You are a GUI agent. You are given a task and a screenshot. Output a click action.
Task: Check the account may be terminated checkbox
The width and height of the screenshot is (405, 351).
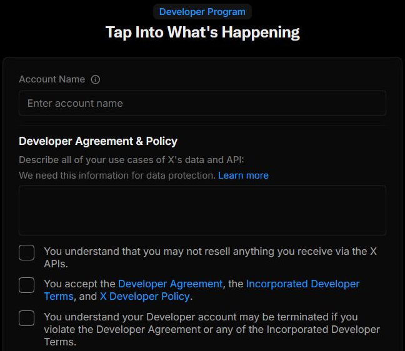[27, 318]
